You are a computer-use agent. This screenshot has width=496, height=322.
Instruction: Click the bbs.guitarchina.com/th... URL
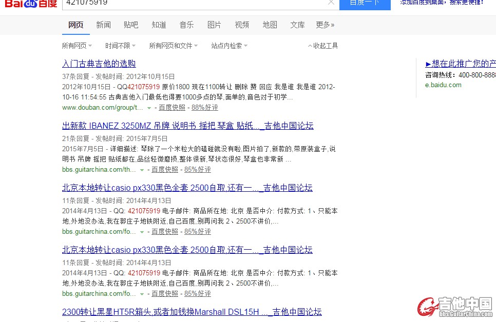99,169
